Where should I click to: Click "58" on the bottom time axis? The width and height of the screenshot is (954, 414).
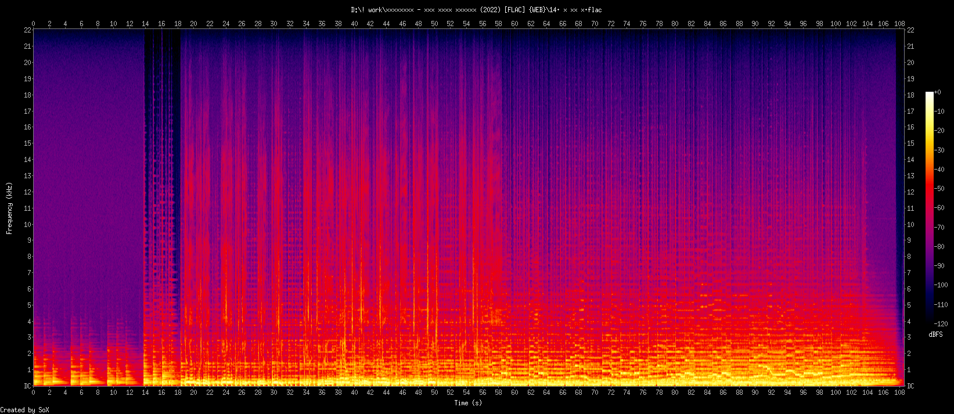point(498,393)
